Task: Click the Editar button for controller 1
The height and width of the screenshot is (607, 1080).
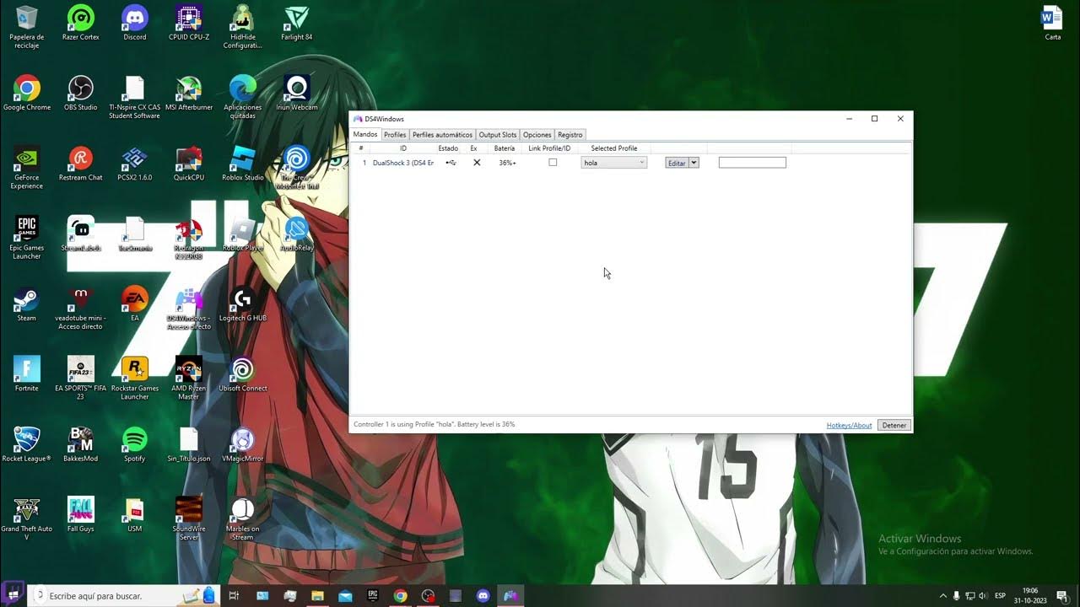Action: pos(677,163)
